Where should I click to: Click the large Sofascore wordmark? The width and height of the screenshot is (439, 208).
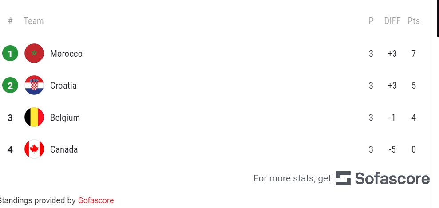[x=392, y=178]
